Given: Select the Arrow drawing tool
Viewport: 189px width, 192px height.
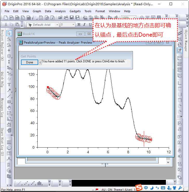Looking at the screenshot, I should [x=9, y=90].
